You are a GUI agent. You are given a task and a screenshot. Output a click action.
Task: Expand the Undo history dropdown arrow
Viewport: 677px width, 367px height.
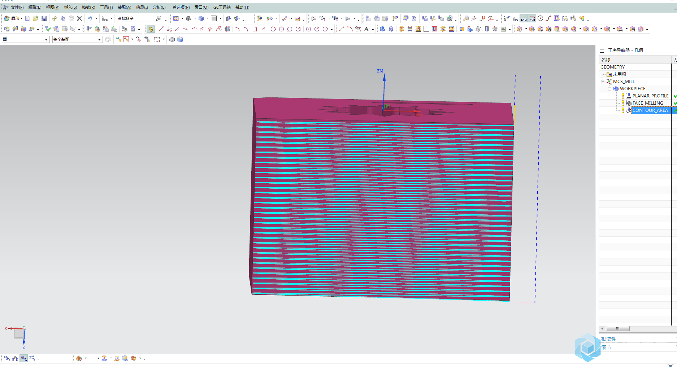pos(96,18)
